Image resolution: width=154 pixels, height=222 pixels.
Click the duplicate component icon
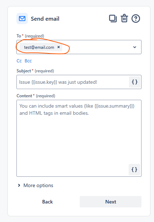point(113,19)
